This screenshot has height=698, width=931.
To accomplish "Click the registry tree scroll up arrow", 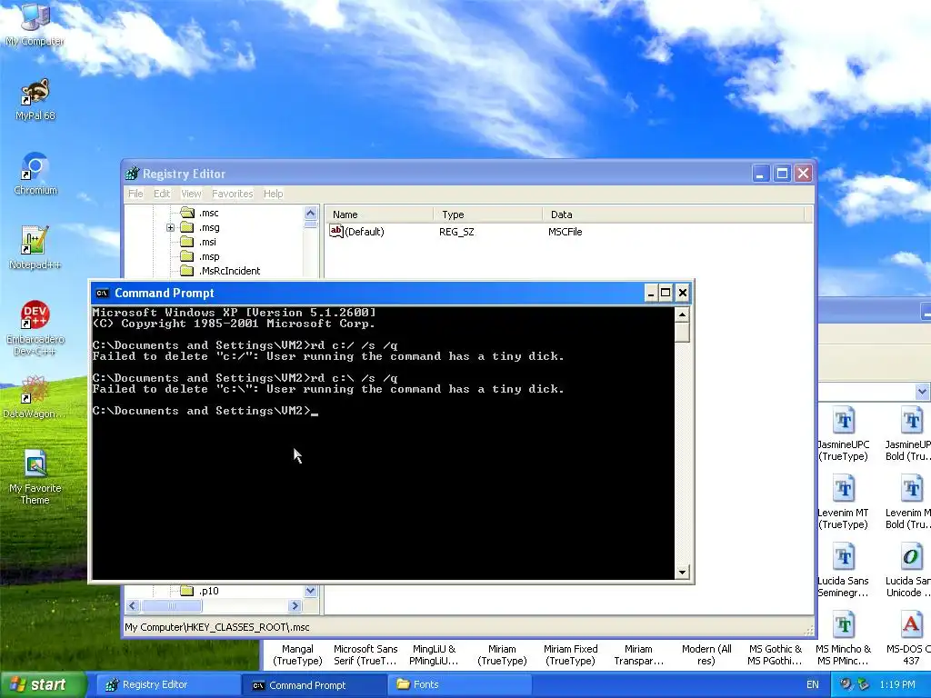I will point(311,213).
